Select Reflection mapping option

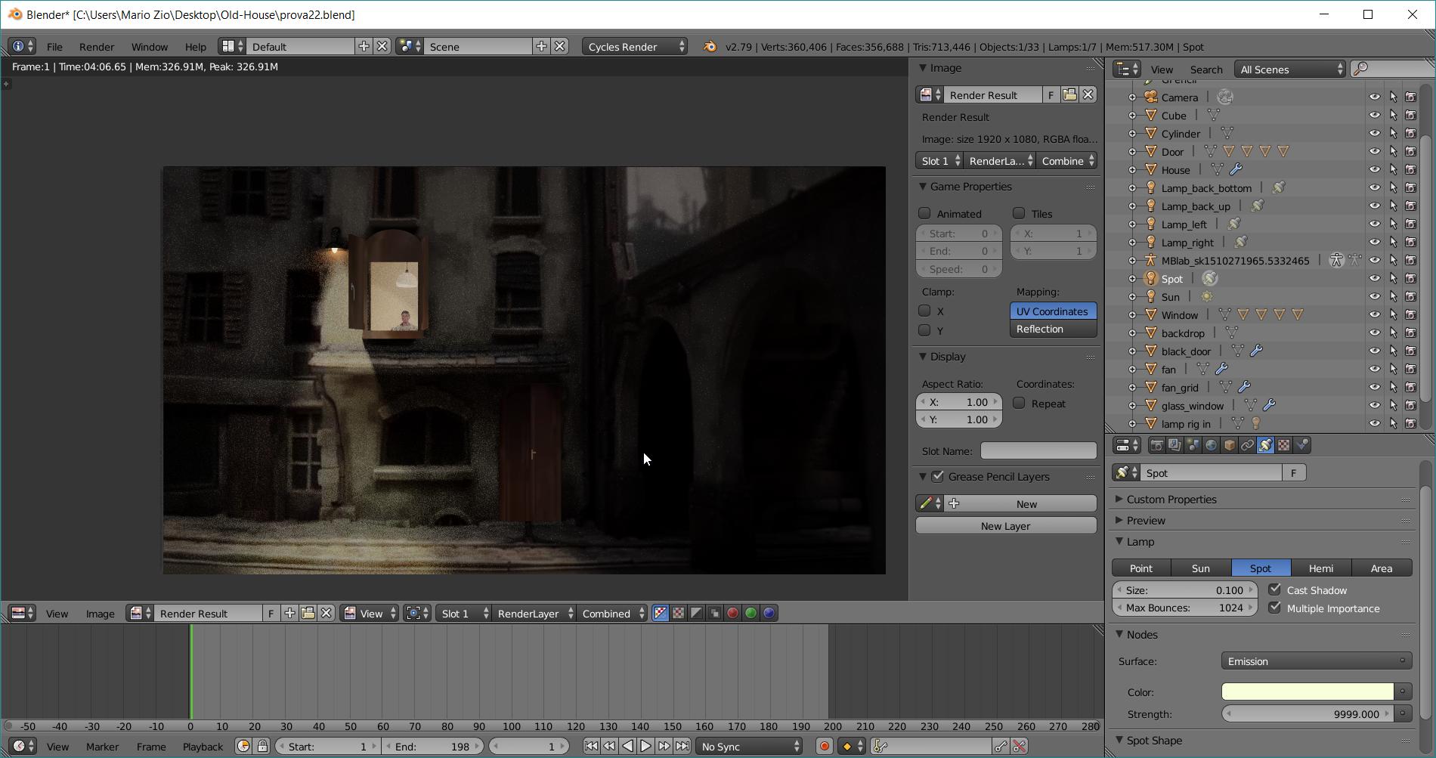click(x=1053, y=329)
